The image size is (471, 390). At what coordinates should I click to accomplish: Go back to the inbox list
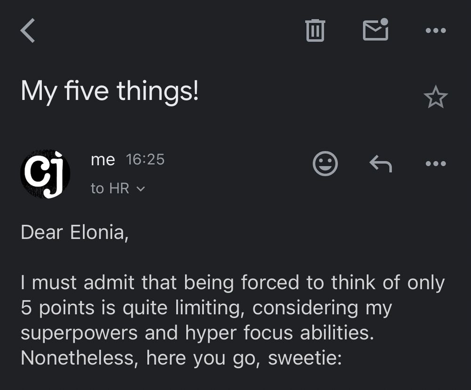tap(28, 31)
